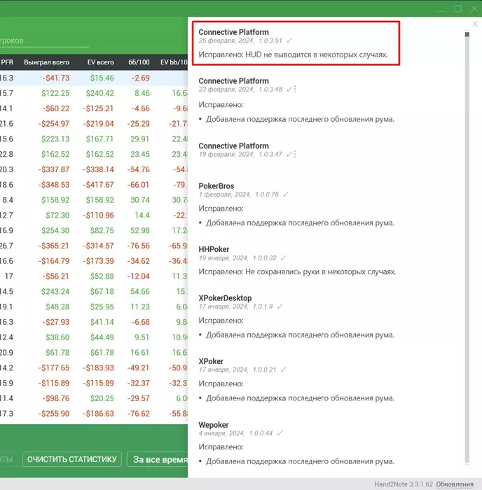The image size is (482, 490).
Task: Select the HHPoker update title
Action: (x=214, y=249)
